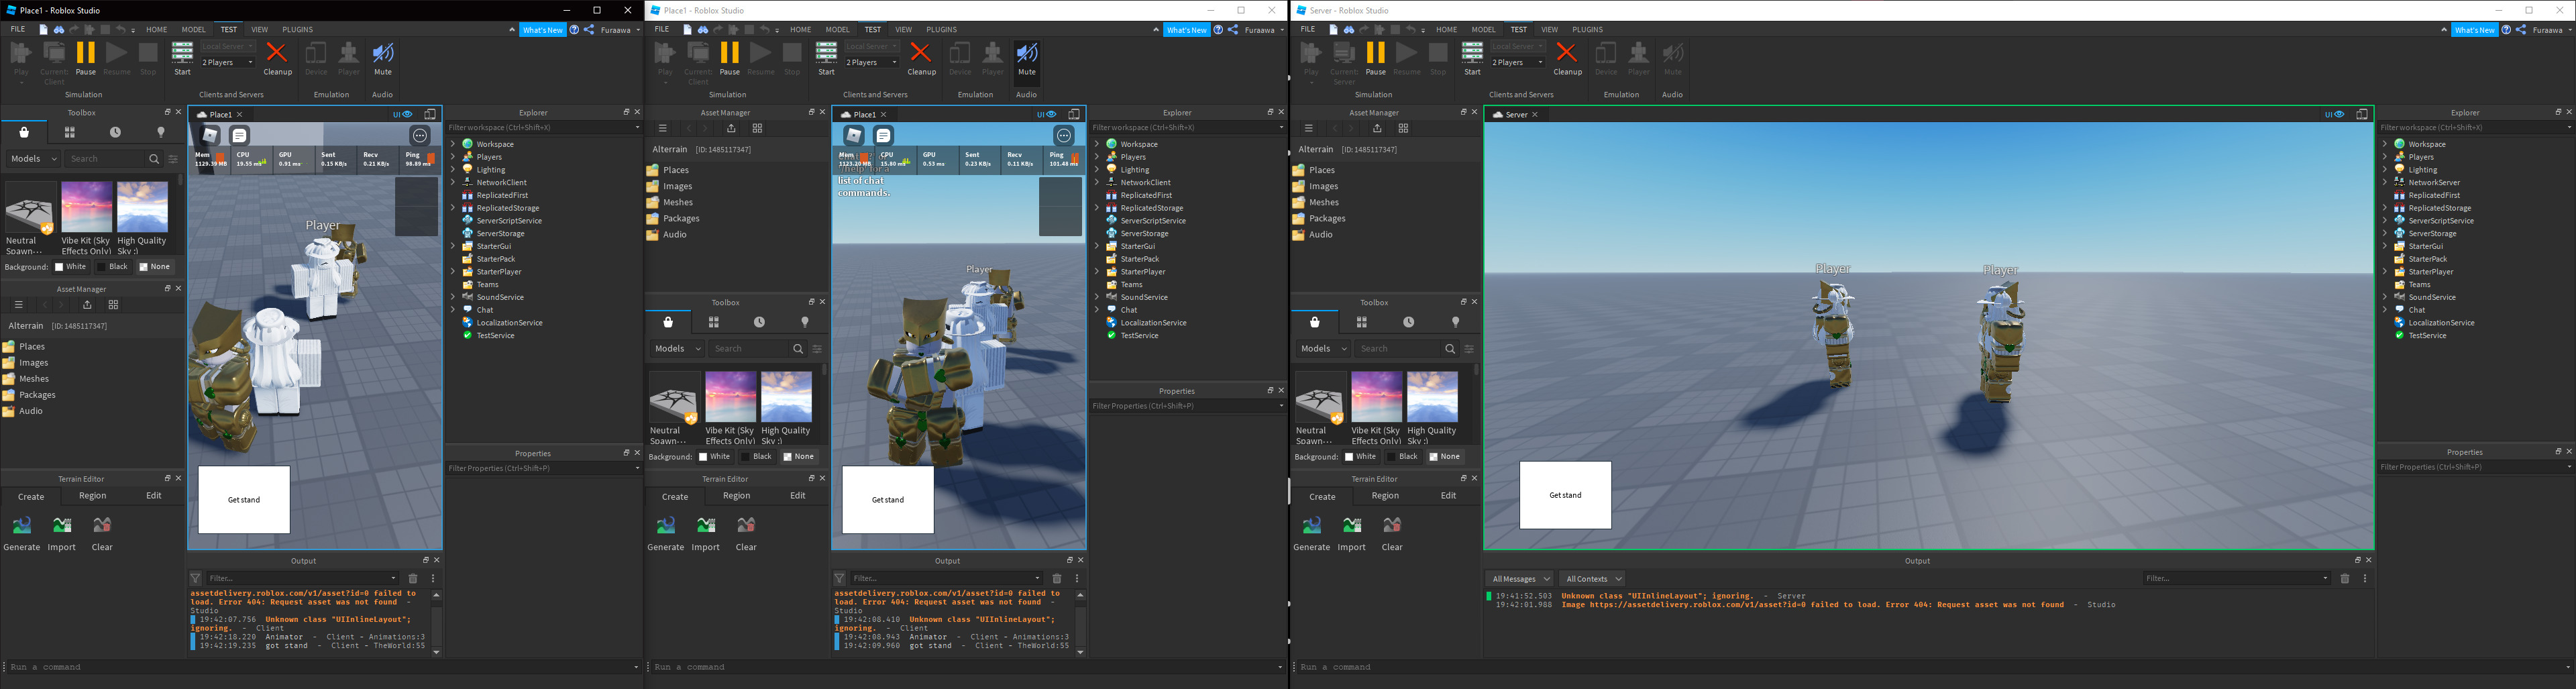Click Cleanup in the left Place1 window

(277, 58)
